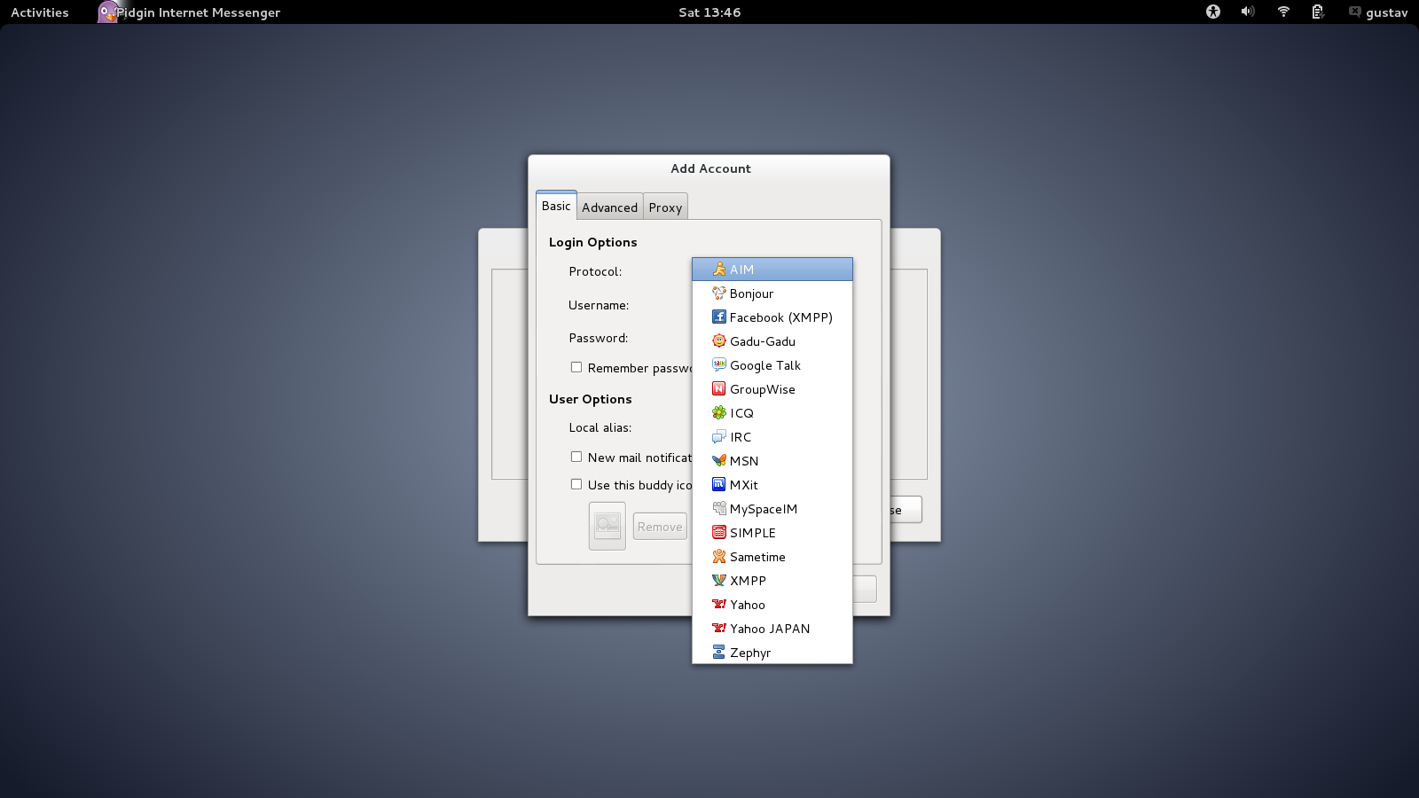1419x798 pixels.
Task: Select AIM from protocol list
Action: click(772, 269)
